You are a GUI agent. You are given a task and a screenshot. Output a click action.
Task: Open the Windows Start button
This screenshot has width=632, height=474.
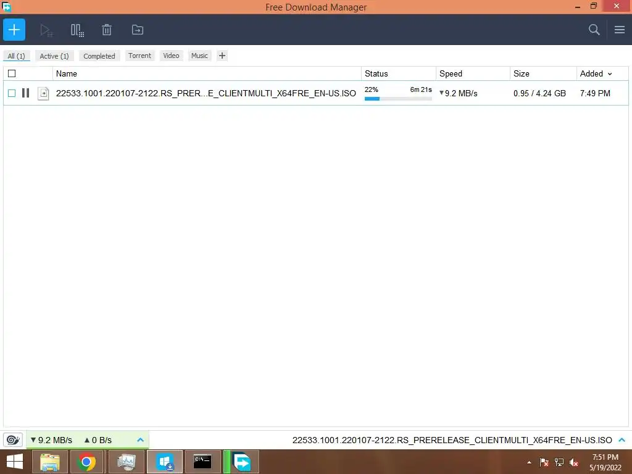coord(15,462)
